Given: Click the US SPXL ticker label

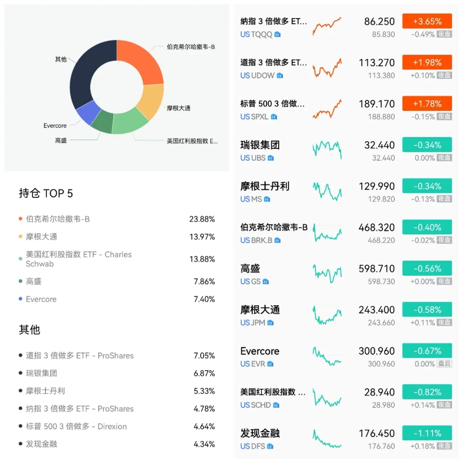Looking at the screenshot, I should pos(255,117).
